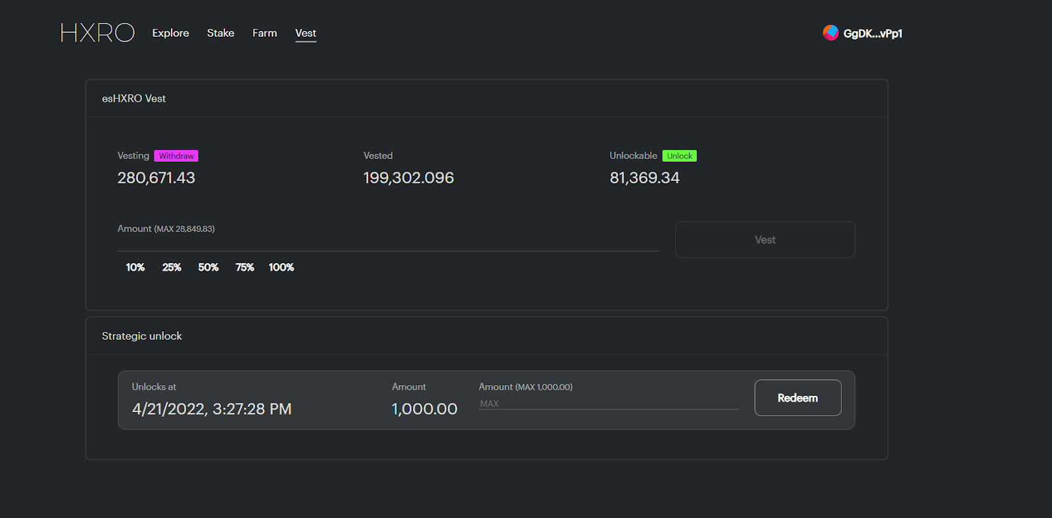Click the Unlocks at label
The width and height of the screenshot is (1052, 518).
tap(154, 387)
